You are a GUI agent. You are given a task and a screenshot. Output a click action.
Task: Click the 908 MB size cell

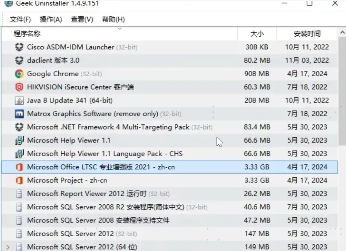coord(257,74)
